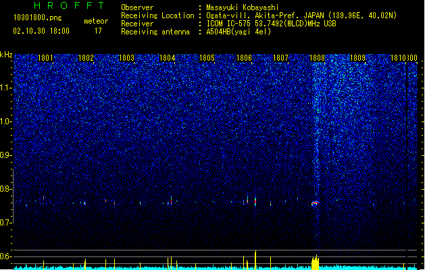The height and width of the screenshot is (270, 425).
Task: Click the 0.9 kHz axis label
Action: point(6,155)
